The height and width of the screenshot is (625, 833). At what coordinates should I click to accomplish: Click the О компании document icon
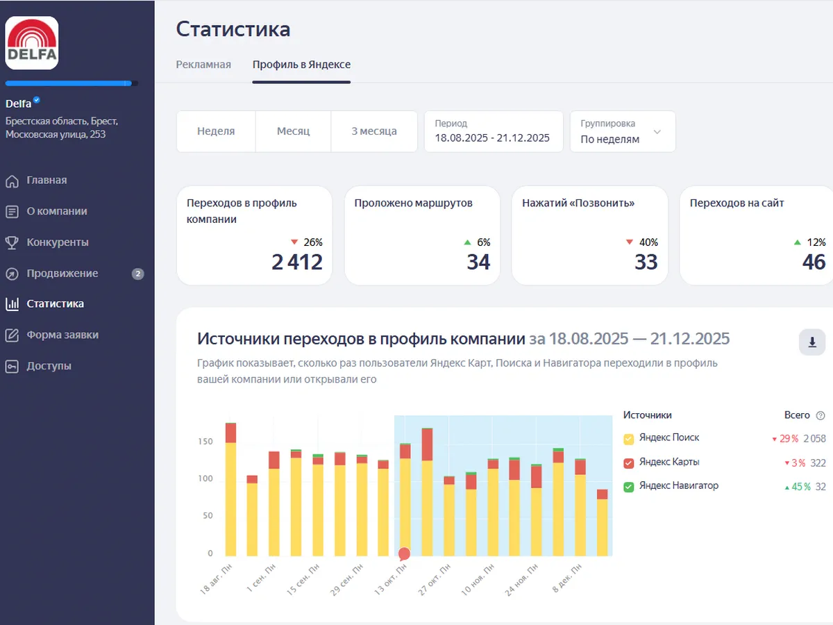tap(12, 212)
